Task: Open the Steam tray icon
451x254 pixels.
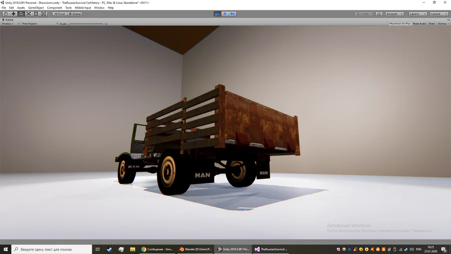Action: pos(406,249)
